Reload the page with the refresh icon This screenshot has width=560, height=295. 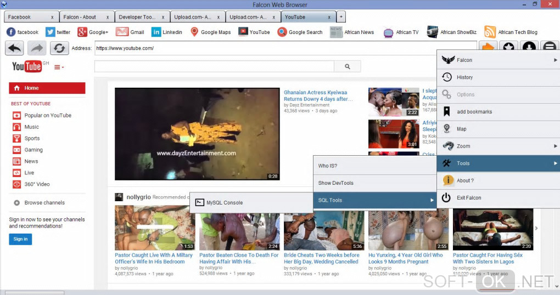[x=59, y=48]
